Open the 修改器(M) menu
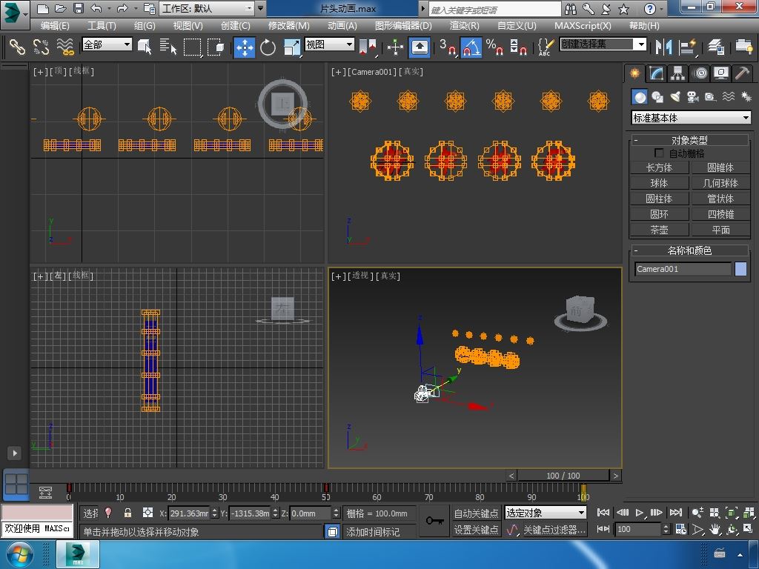The width and height of the screenshot is (759, 569). click(288, 25)
